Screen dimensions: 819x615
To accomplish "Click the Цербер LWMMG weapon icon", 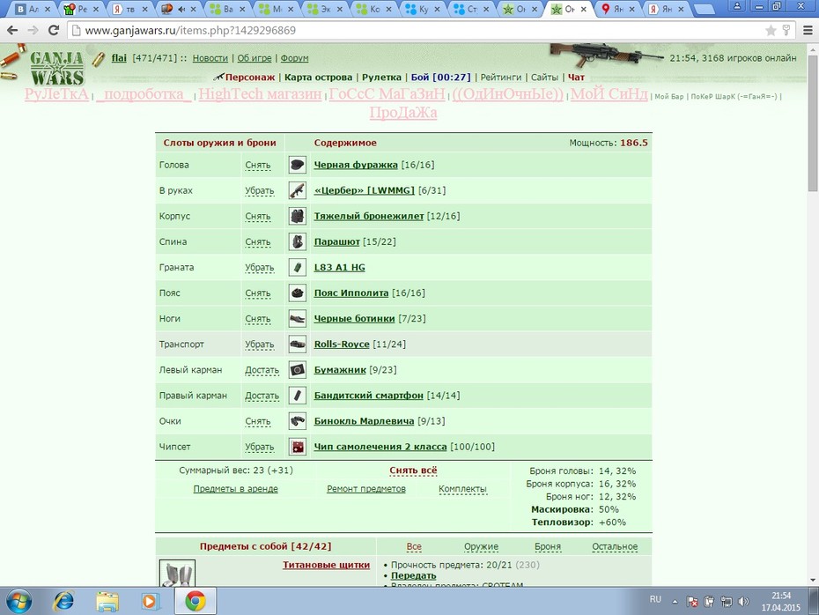I will coord(297,190).
